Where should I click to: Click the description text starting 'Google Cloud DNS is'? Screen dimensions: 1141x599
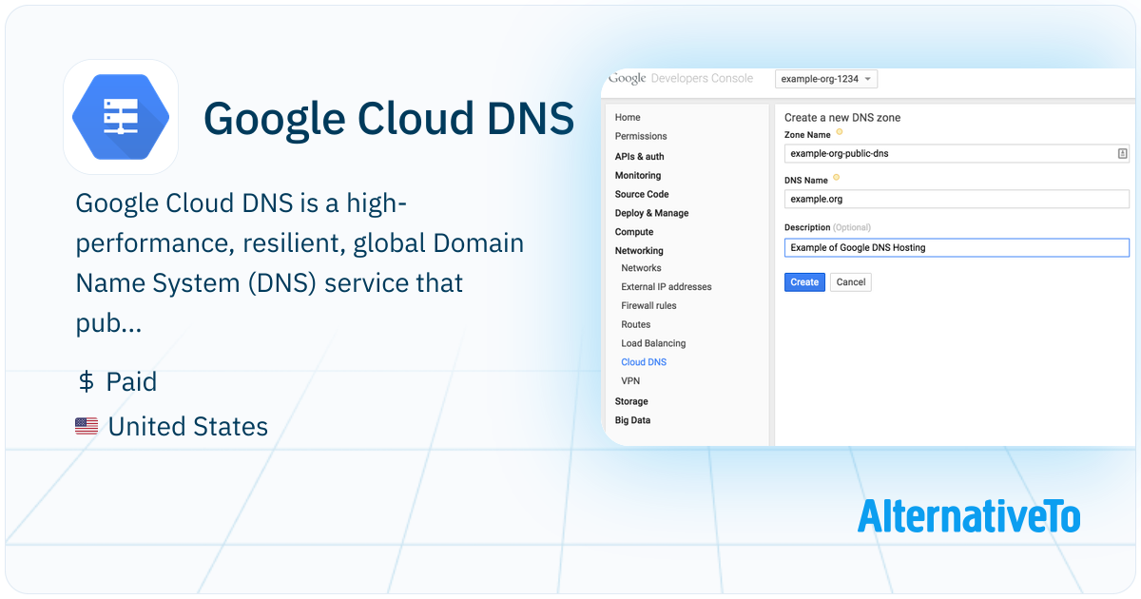click(300, 263)
